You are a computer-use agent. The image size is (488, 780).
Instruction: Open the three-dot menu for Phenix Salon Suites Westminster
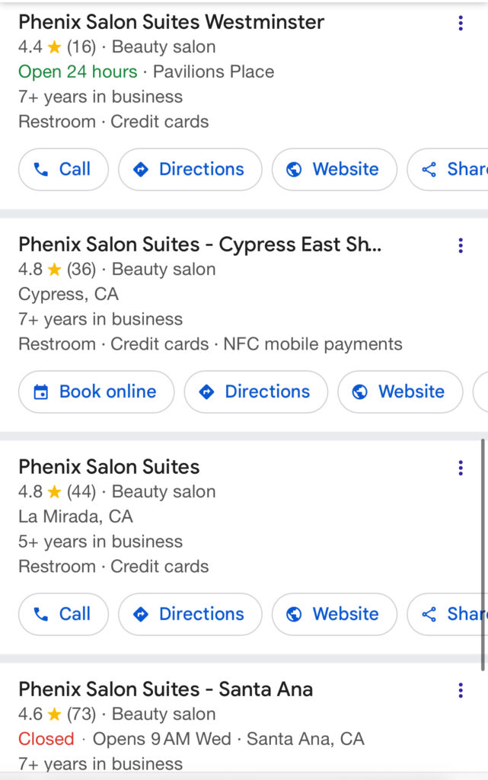tap(461, 23)
